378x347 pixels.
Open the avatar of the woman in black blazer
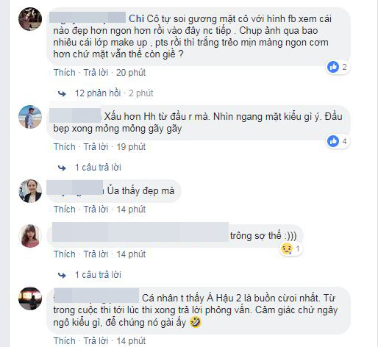[30, 191]
